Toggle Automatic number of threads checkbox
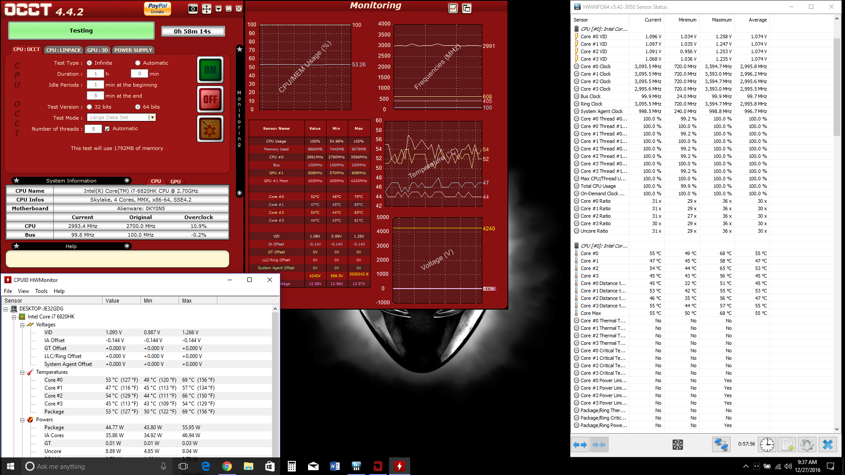 coord(107,129)
